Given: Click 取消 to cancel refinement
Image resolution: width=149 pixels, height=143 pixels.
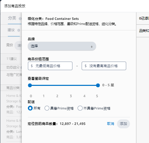Looking at the screenshot, I should click(x=111, y=124).
